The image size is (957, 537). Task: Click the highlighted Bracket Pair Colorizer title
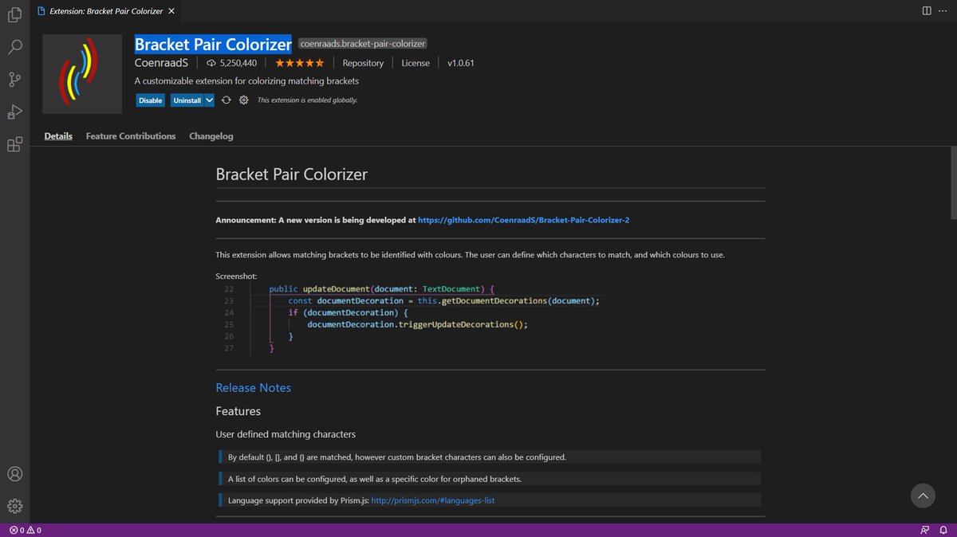click(x=213, y=44)
